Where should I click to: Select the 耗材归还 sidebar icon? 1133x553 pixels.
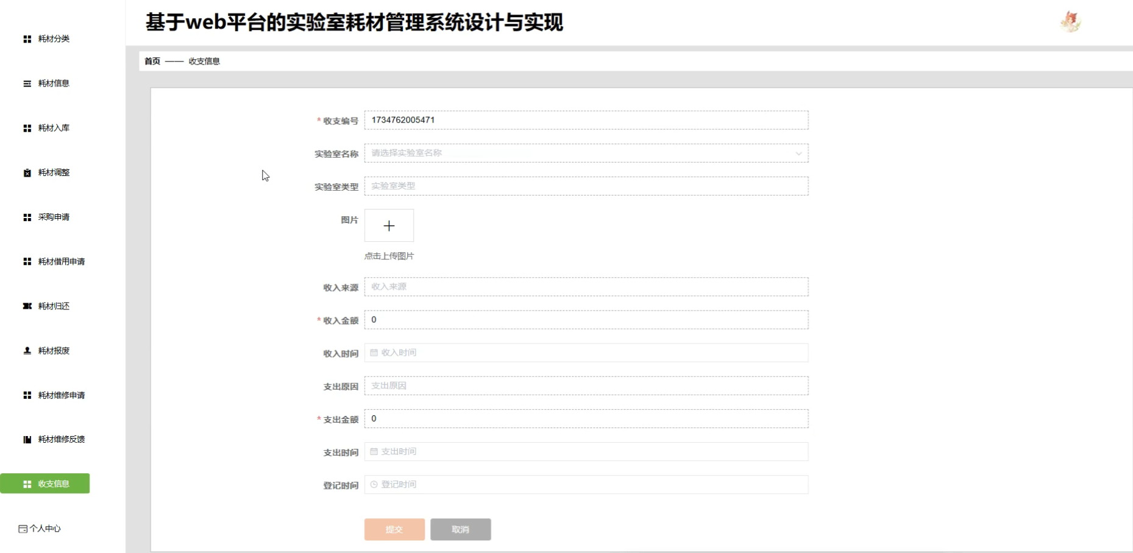point(26,306)
